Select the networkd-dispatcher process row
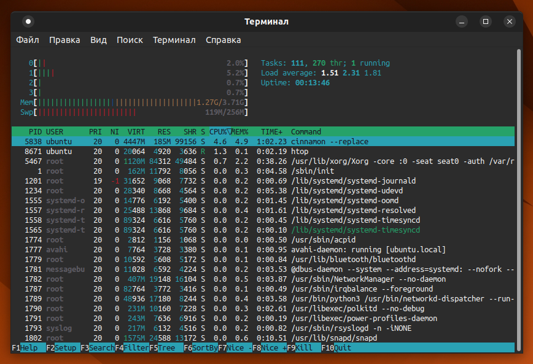The height and width of the screenshot is (364, 533). [x=263, y=299]
